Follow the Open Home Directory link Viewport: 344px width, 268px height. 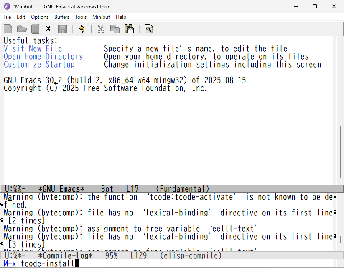[x=43, y=56]
